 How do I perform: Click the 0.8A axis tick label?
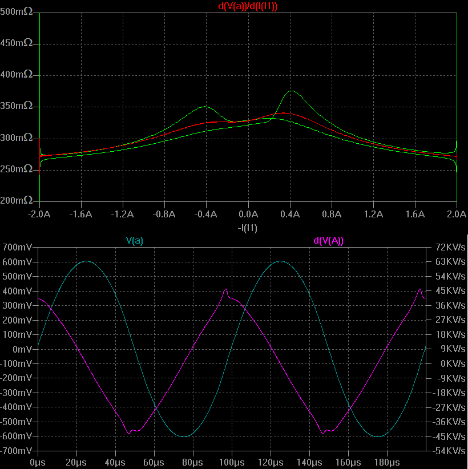[x=332, y=214]
